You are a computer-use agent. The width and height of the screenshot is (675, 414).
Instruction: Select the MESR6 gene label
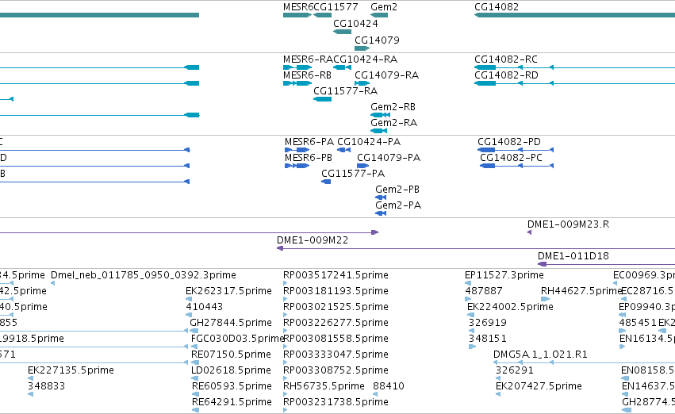point(298,7)
